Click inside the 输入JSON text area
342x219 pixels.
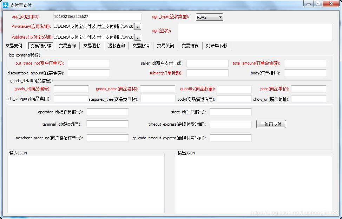(x=86, y=184)
